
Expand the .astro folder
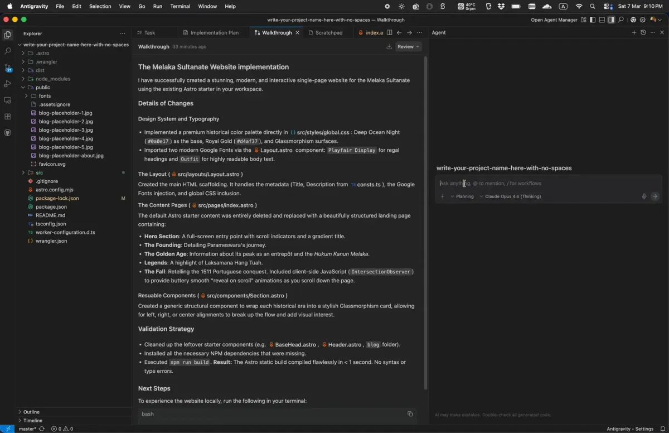click(74, 54)
